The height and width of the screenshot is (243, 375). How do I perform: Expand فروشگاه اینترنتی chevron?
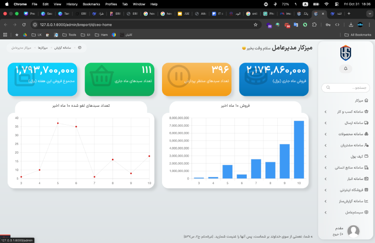point(325,190)
